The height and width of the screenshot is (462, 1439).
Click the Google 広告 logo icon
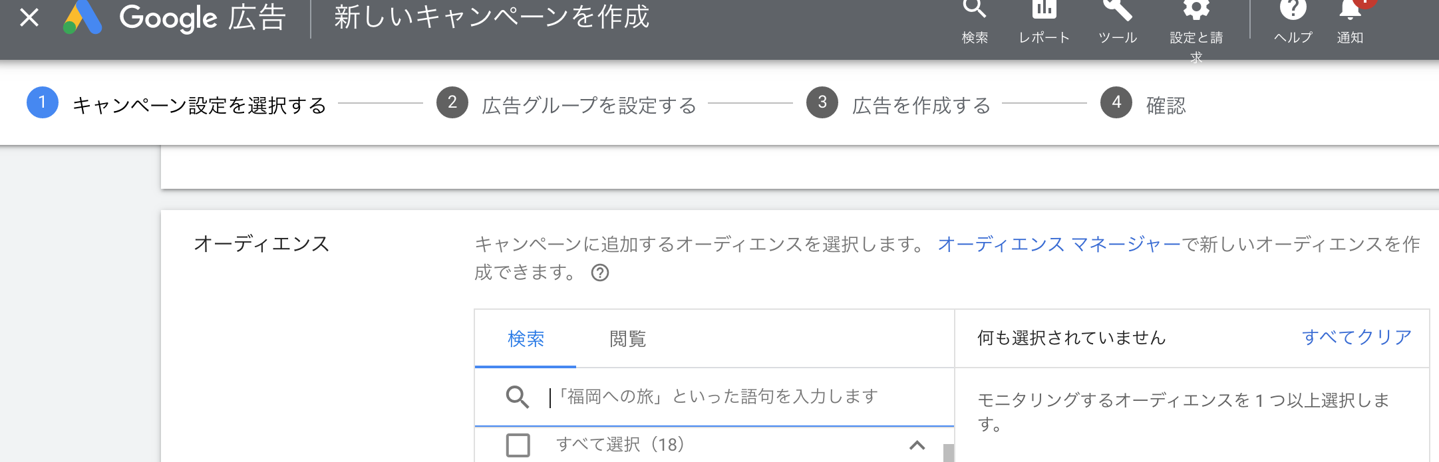tap(82, 18)
